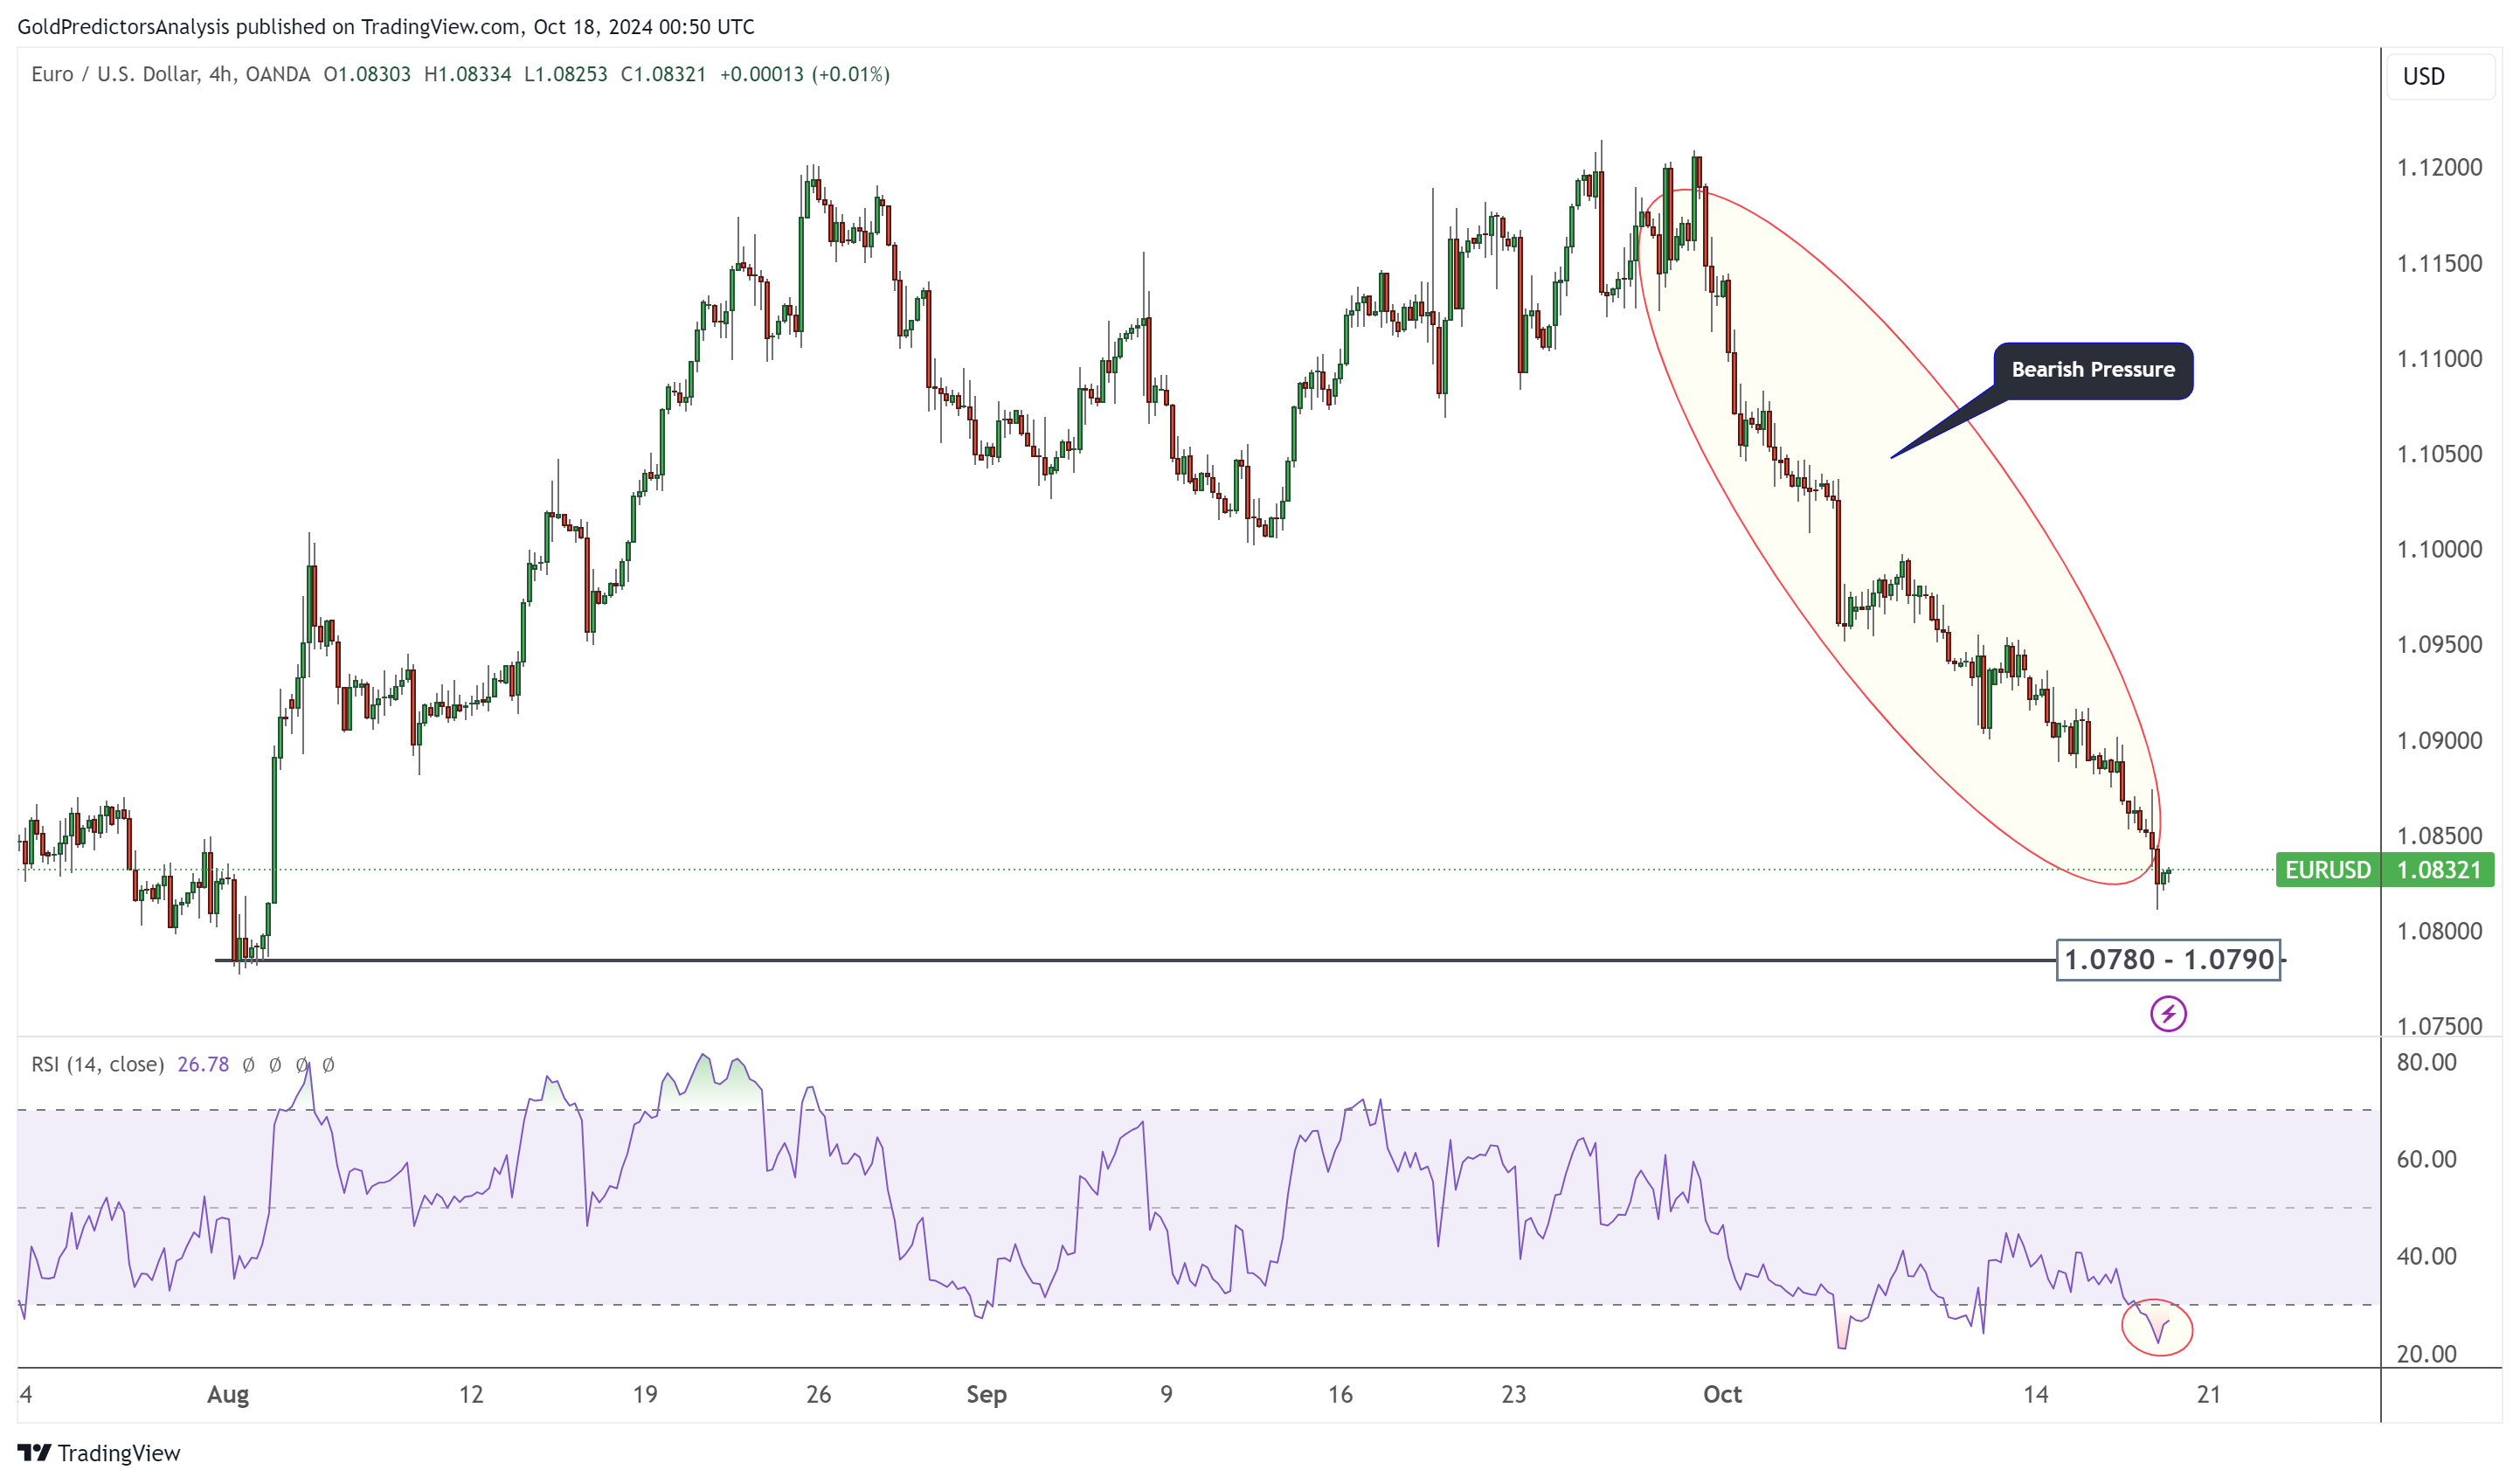Click the Aug date label on time axis
The image size is (2520, 1484).
[x=228, y=1394]
